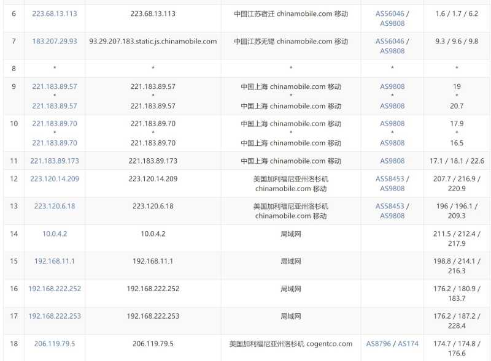Select the 局域网 cell for hop 14
The height and width of the screenshot is (361, 491).
[x=289, y=234]
